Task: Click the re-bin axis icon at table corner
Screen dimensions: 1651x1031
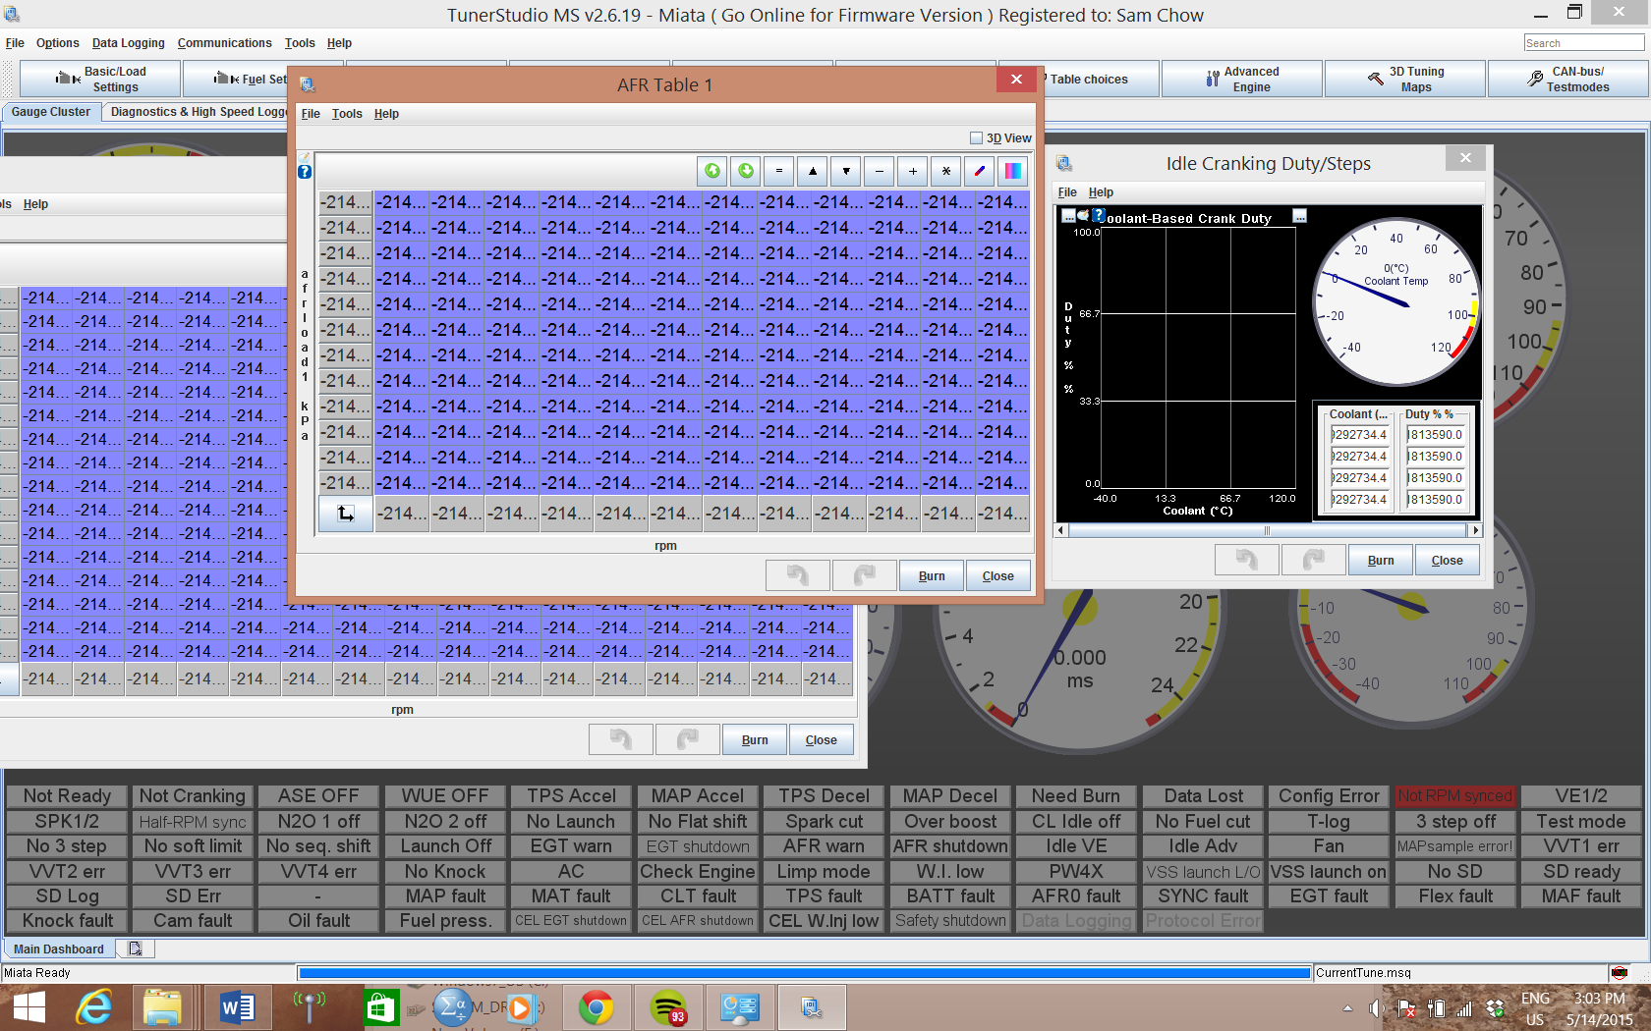Action: (346, 514)
